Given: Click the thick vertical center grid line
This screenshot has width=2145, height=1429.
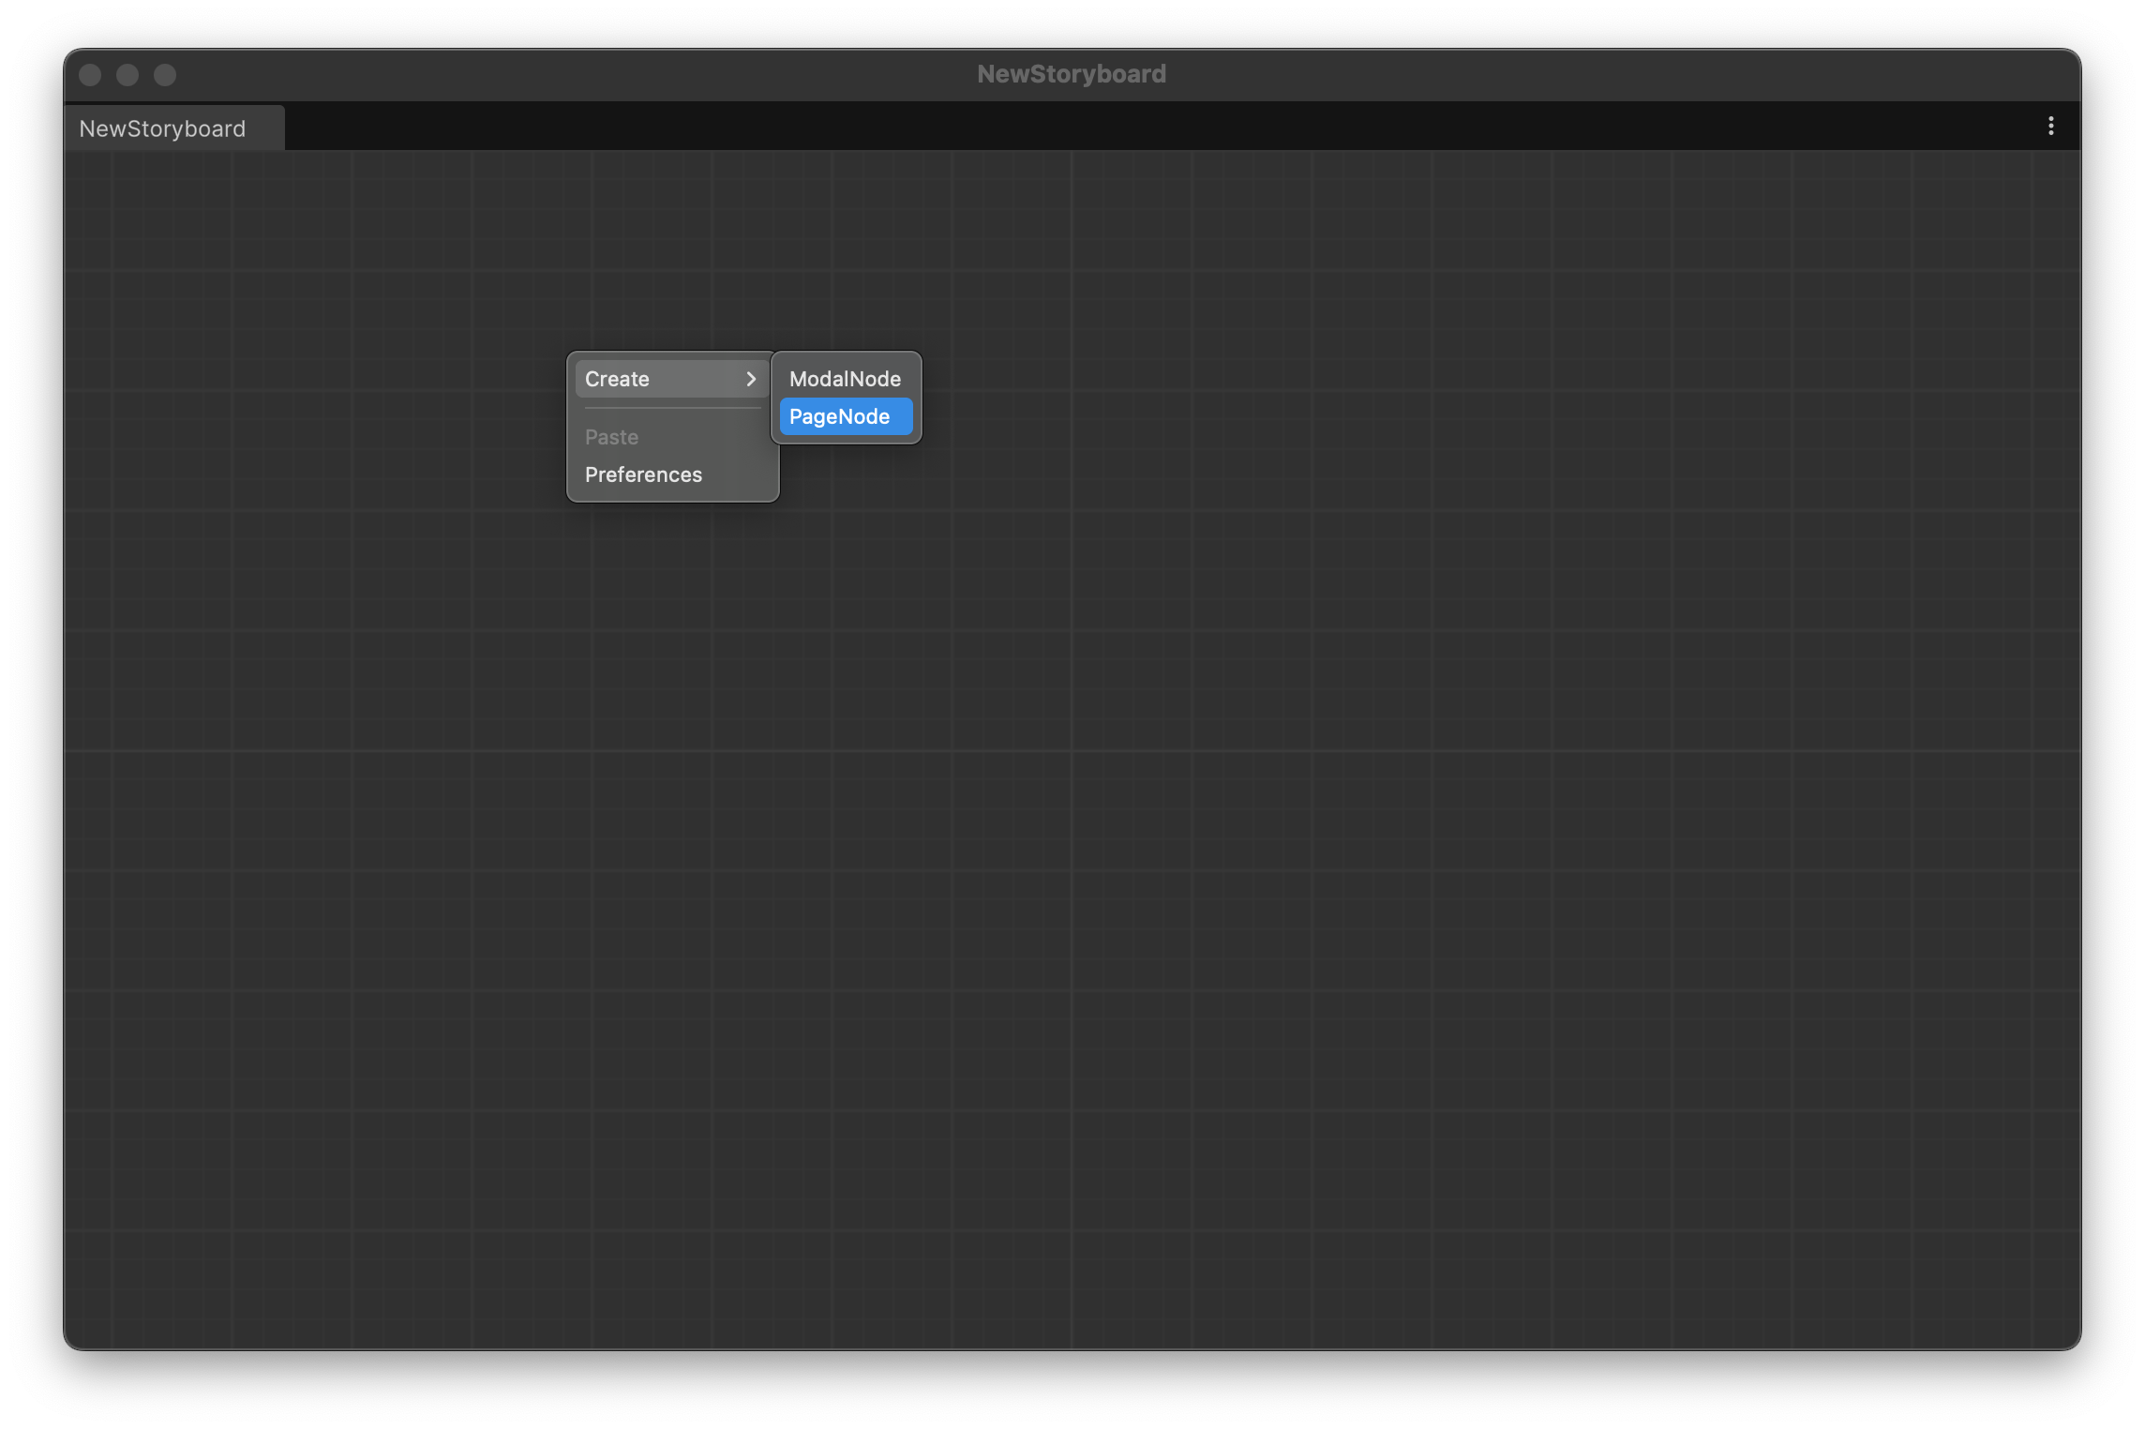Looking at the screenshot, I should 1072,1031.
